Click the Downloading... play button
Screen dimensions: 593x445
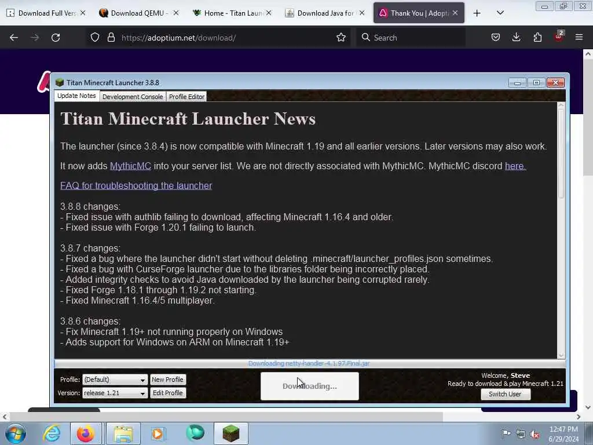click(x=310, y=386)
